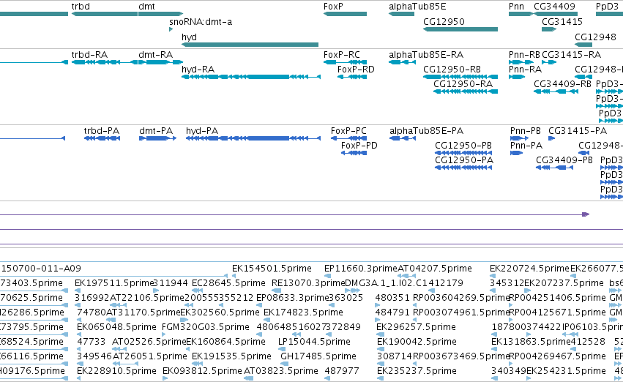623x382 pixels.
Task: Select the 'EK197511.5prime' EST label
Action: 114,283
